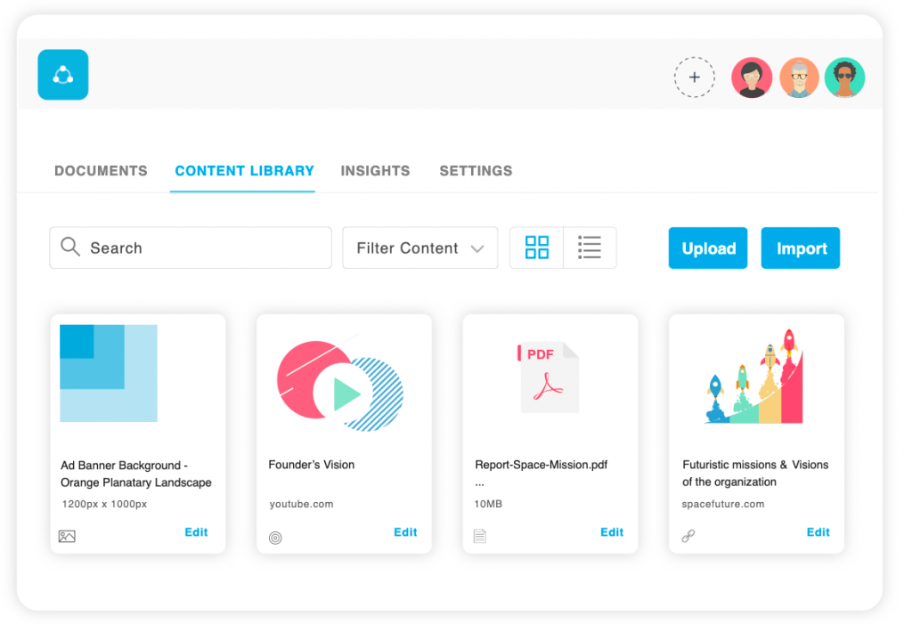The width and height of the screenshot is (912, 624).
Task: Switch to grid view
Action: 537,247
